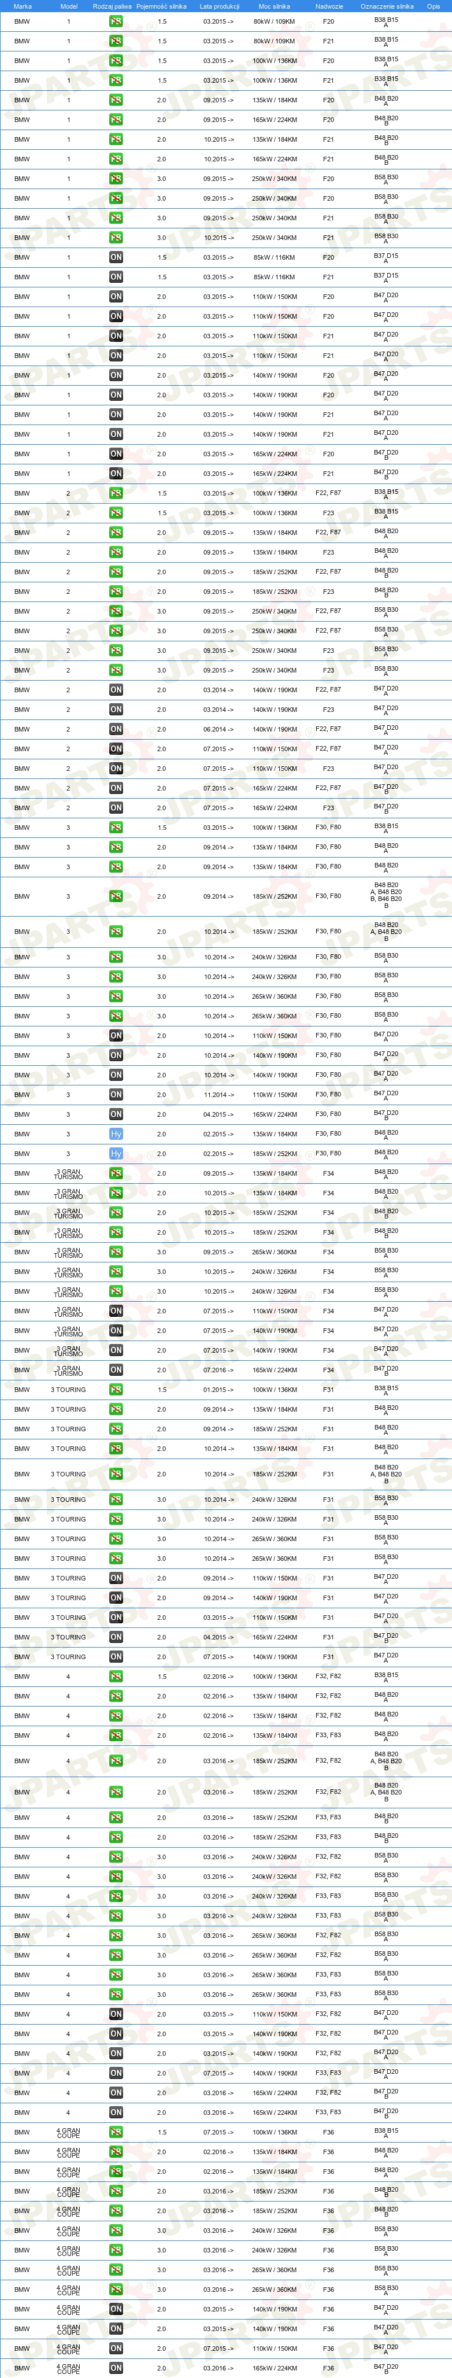Click 'F23' body cell in 185kW / 252KM row
This screenshot has width=452, height=2378.
[x=328, y=592]
